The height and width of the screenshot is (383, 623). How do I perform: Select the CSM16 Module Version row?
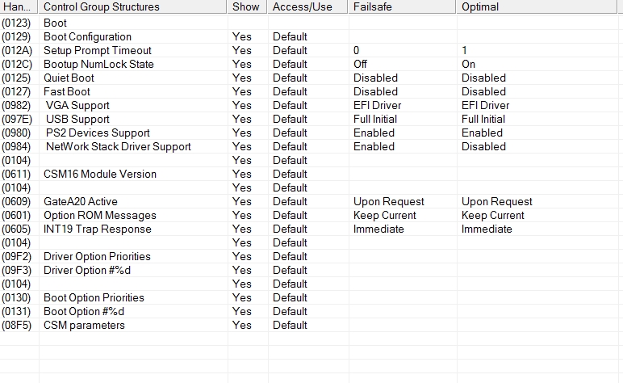[x=100, y=174]
